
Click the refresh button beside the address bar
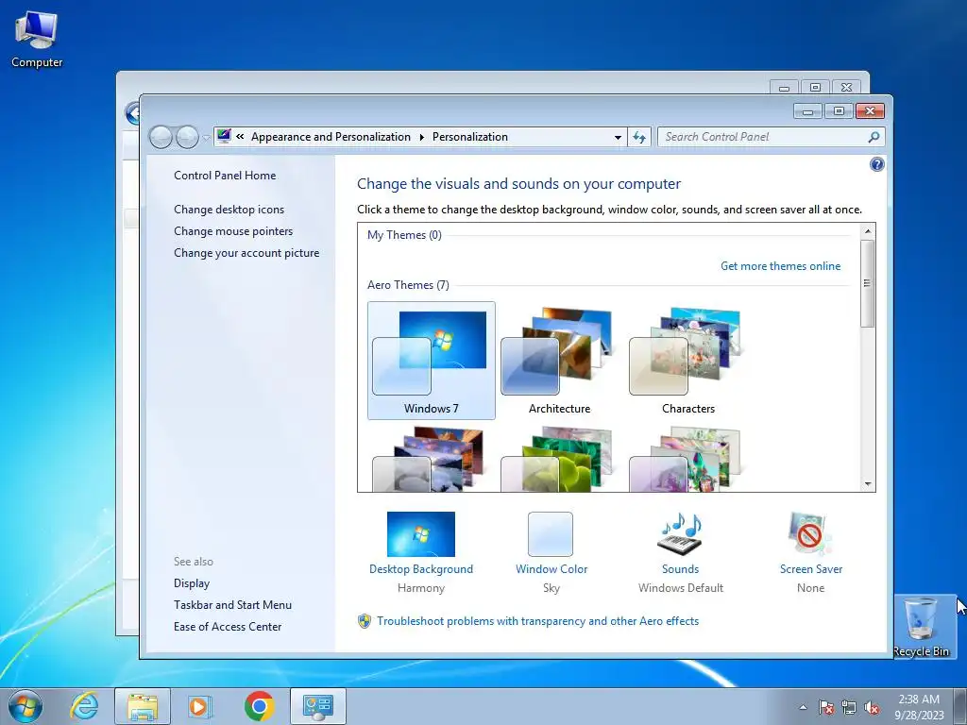(x=639, y=137)
